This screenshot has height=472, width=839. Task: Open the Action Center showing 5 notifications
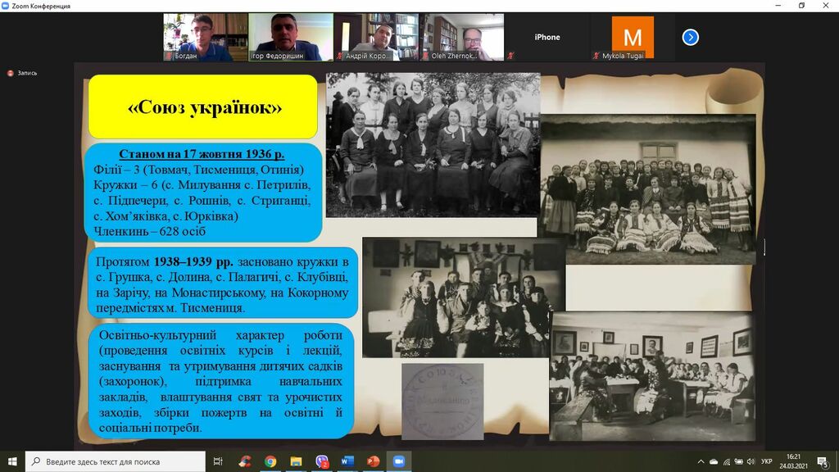[x=822, y=461]
